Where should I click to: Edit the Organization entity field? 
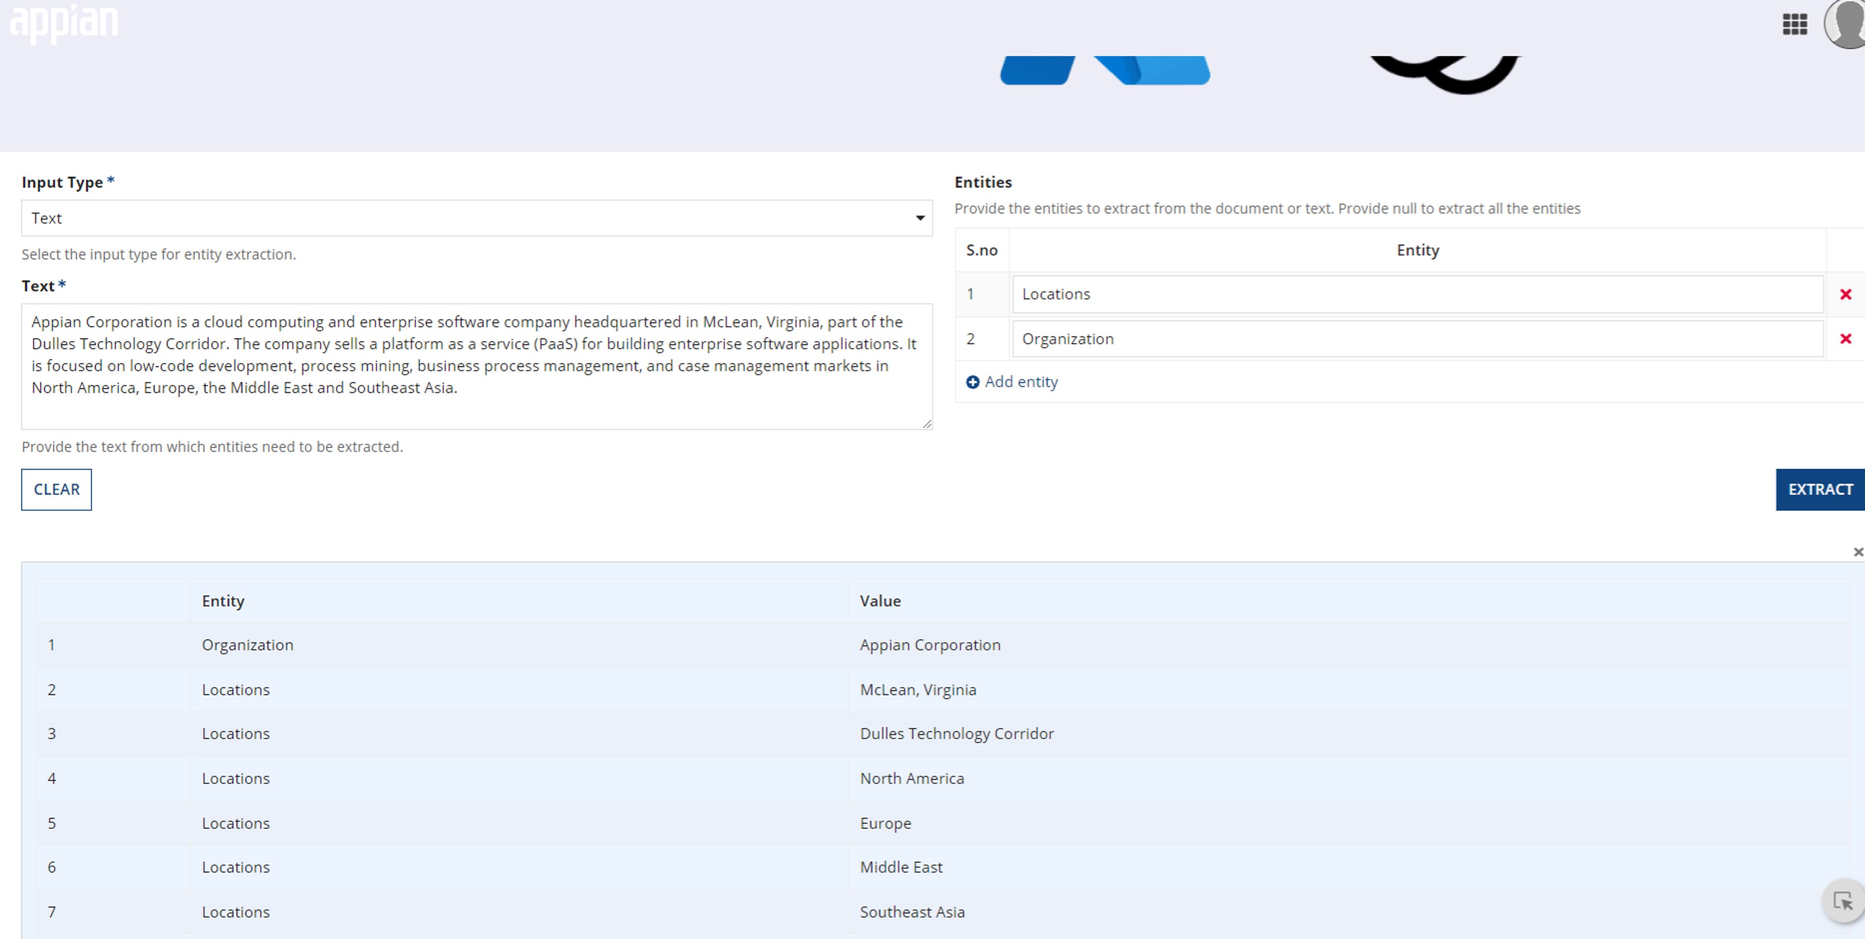1417,339
